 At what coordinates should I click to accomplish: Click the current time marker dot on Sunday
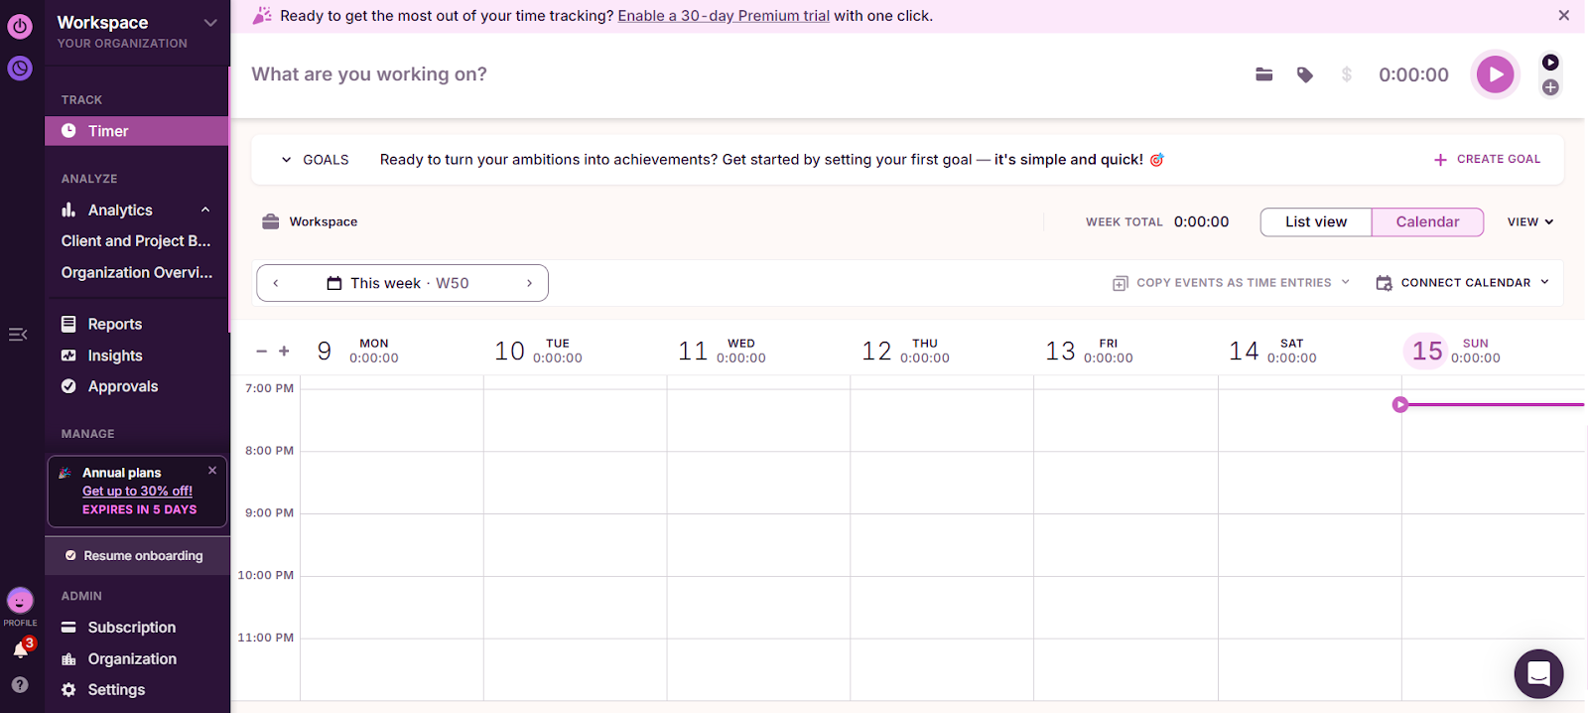(x=1400, y=404)
